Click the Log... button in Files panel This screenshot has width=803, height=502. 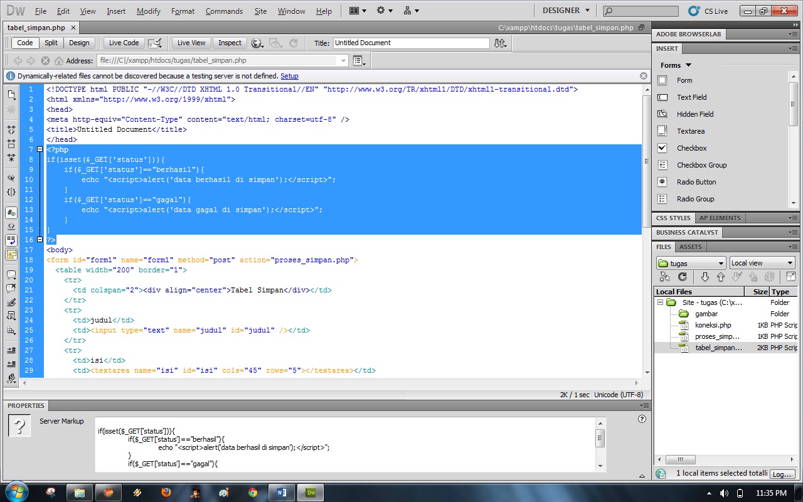tap(782, 474)
